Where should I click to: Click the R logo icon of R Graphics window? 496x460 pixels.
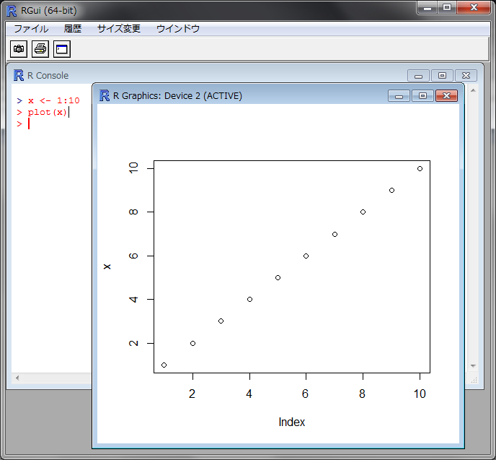104,95
